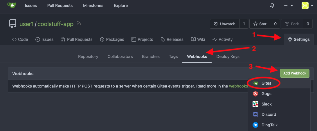Open Issues in top navigation

(x=31, y=6)
